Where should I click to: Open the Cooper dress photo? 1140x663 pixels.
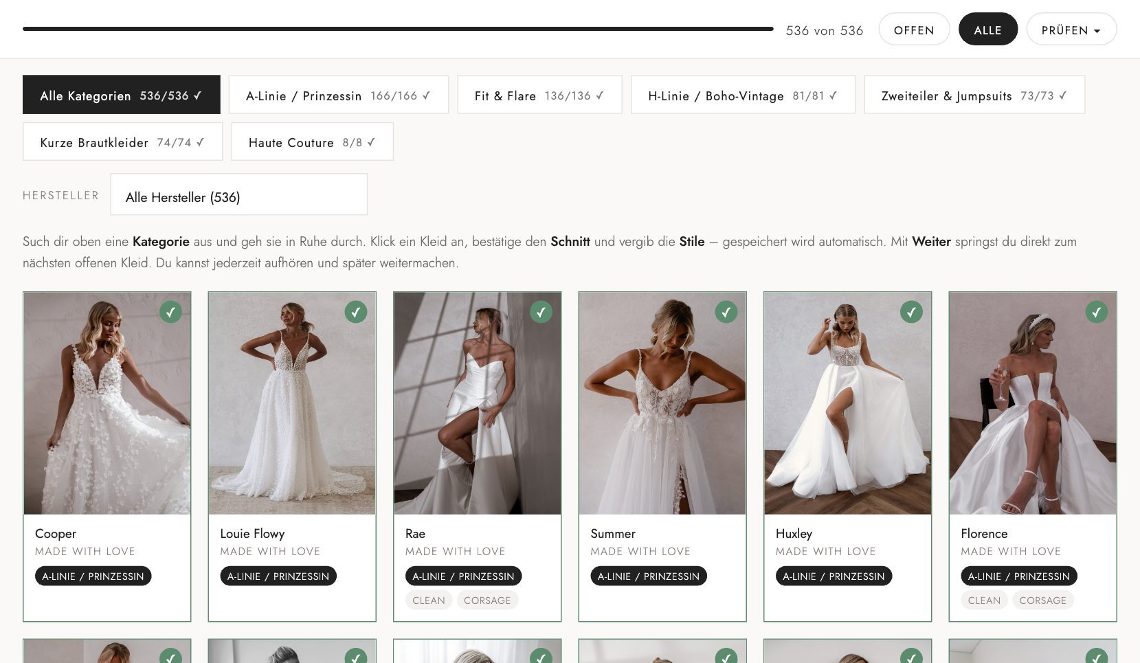pyautogui.click(x=107, y=403)
